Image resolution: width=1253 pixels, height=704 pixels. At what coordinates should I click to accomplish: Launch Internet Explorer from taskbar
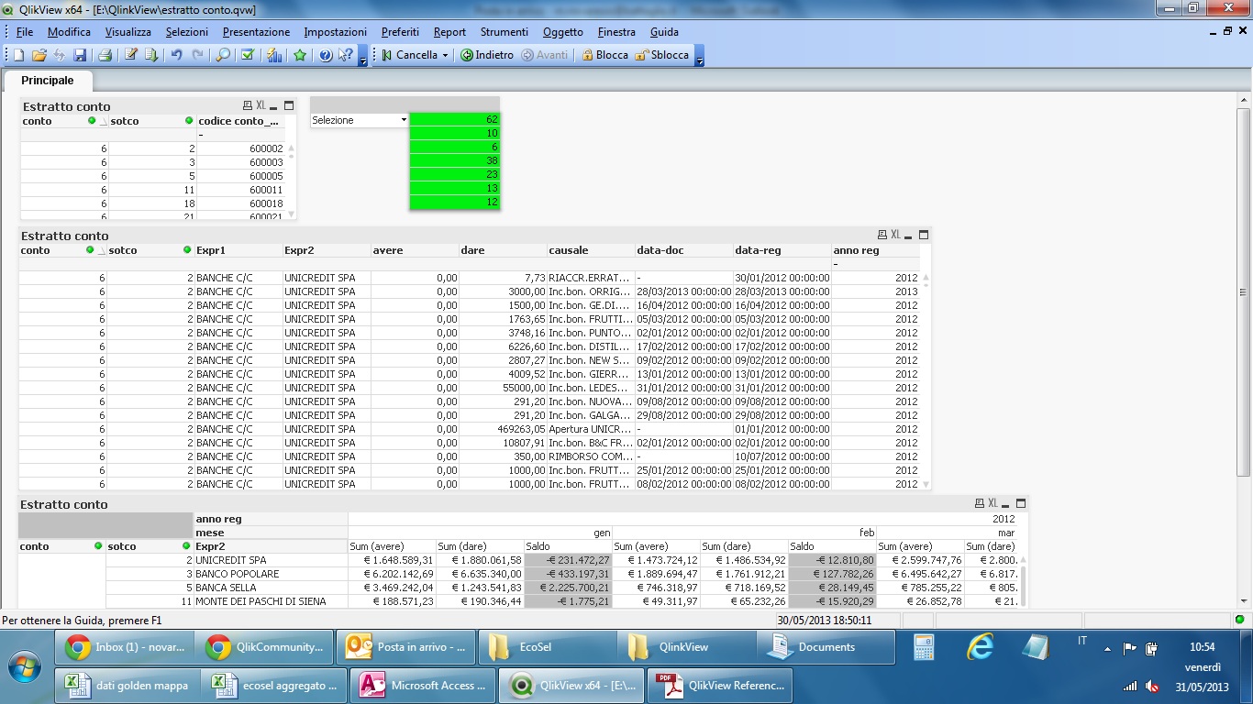click(x=980, y=647)
